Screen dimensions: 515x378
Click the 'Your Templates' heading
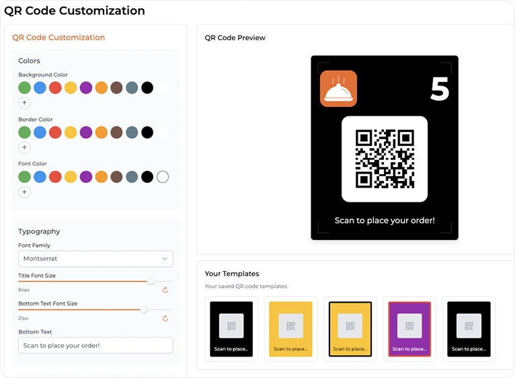point(232,274)
